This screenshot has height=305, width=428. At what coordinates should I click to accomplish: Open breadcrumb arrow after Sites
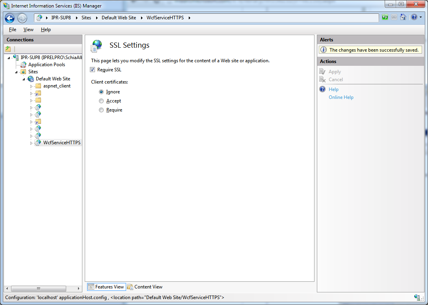(x=97, y=18)
